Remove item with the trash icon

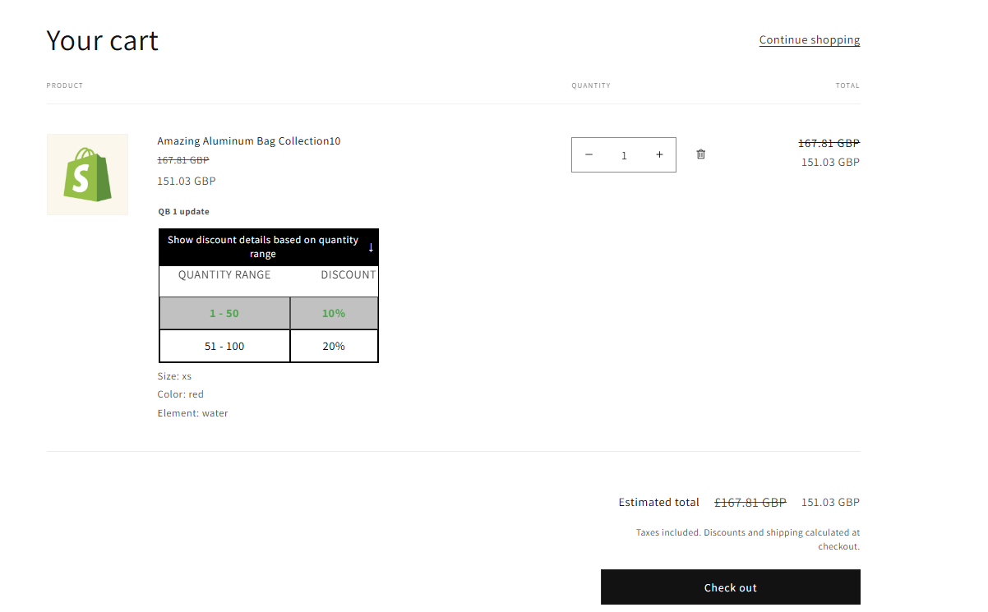click(x=700, y=154)
